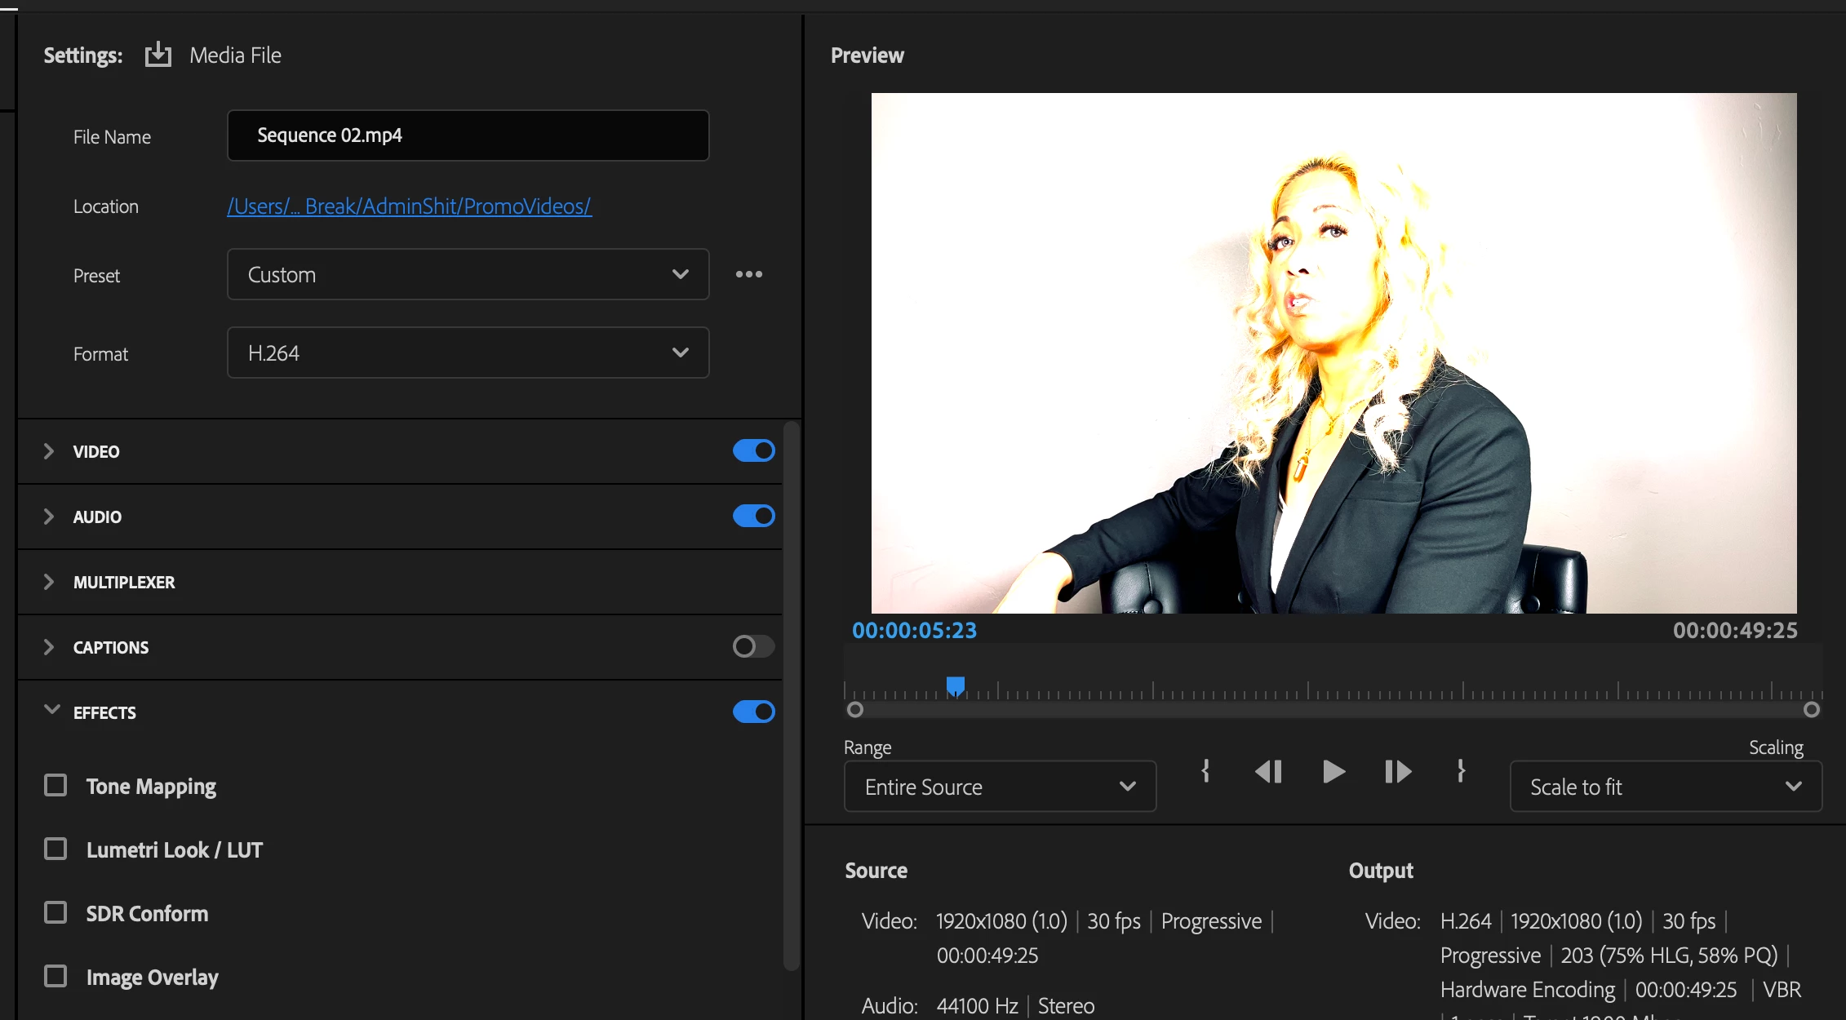Open the preset more options ellipsis
This screenshot has height=1020, width=1846.
748,274
